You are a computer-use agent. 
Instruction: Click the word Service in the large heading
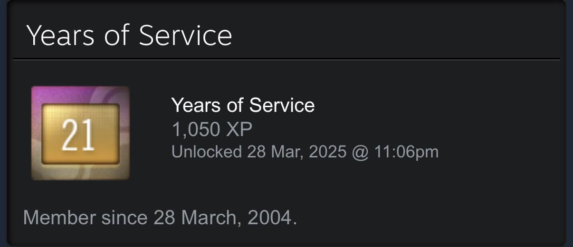point(185,35)
